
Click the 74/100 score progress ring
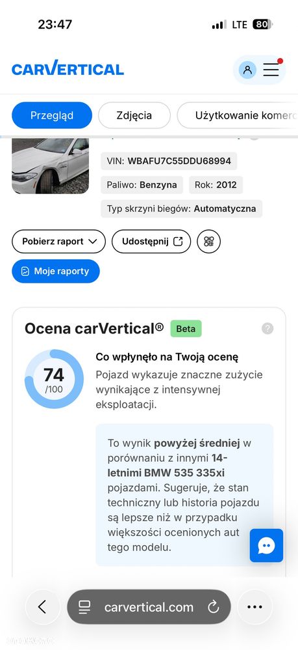point(54,379)
